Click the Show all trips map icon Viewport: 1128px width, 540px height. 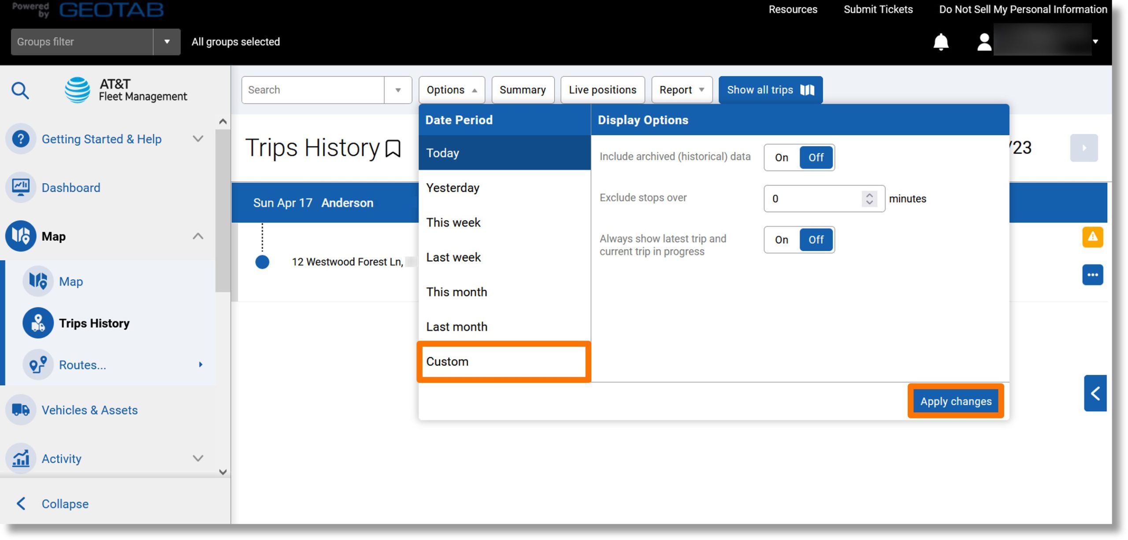(807, 89)
